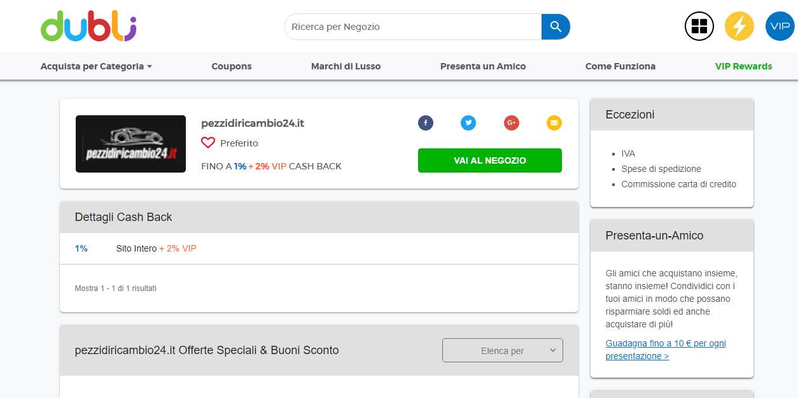The image size is (798, 398).
Task: Click the Dettagli Cash Back heading
Action: (123, 217)
